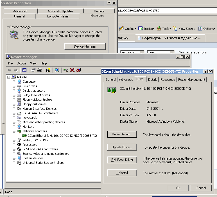The height and width of the screenshot is (197, 217).
Task: Open Properties via the Device Manager toolbar icon
Action: click(x=33, y=70)
